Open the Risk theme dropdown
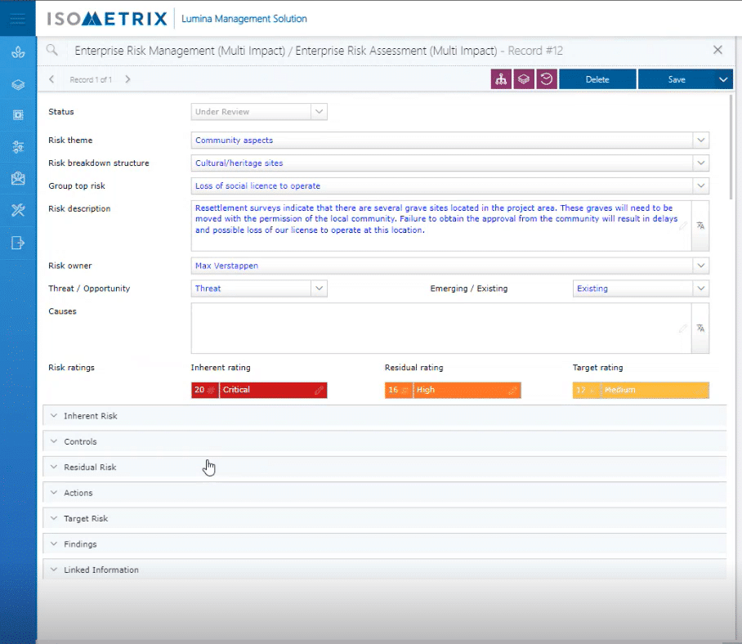The height and width of the screenshot is (644, 742). click(700, 141)
